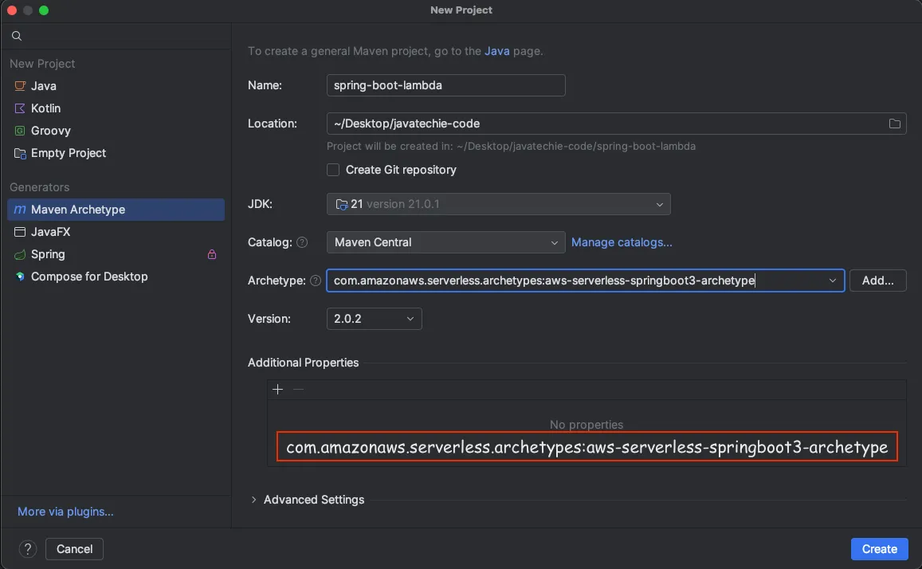Click the Java cup icon

[20, 86]
